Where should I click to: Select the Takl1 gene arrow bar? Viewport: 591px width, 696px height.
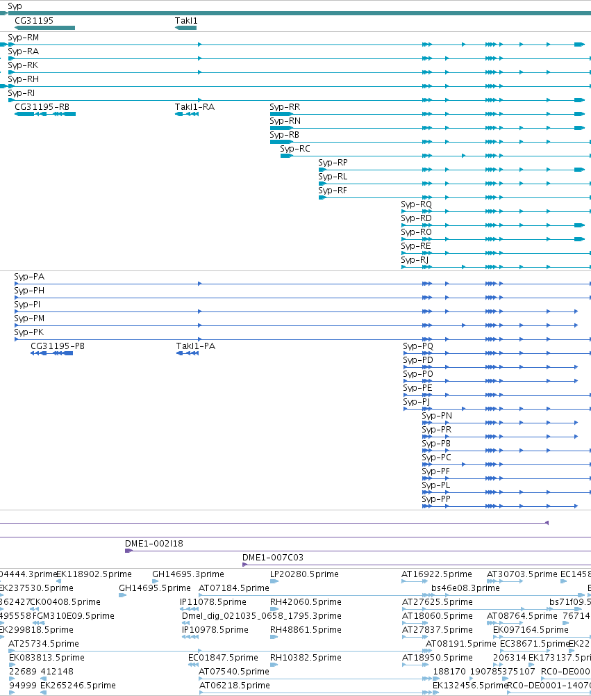click(x=185, y=28)
